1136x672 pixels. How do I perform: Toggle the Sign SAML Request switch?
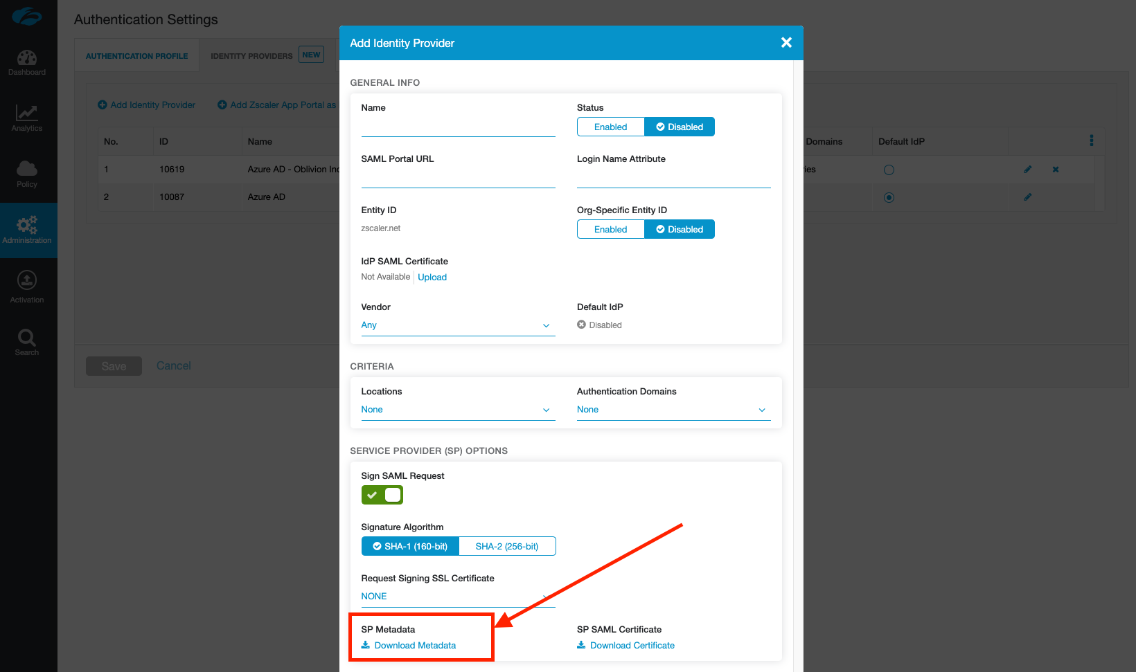382,495
